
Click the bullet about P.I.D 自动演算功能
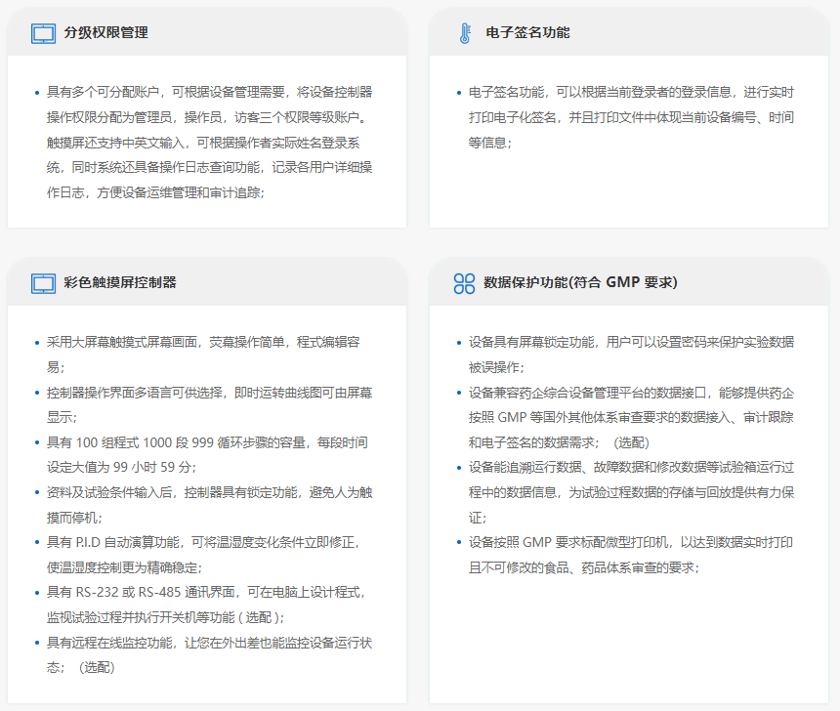click(209, 554)
